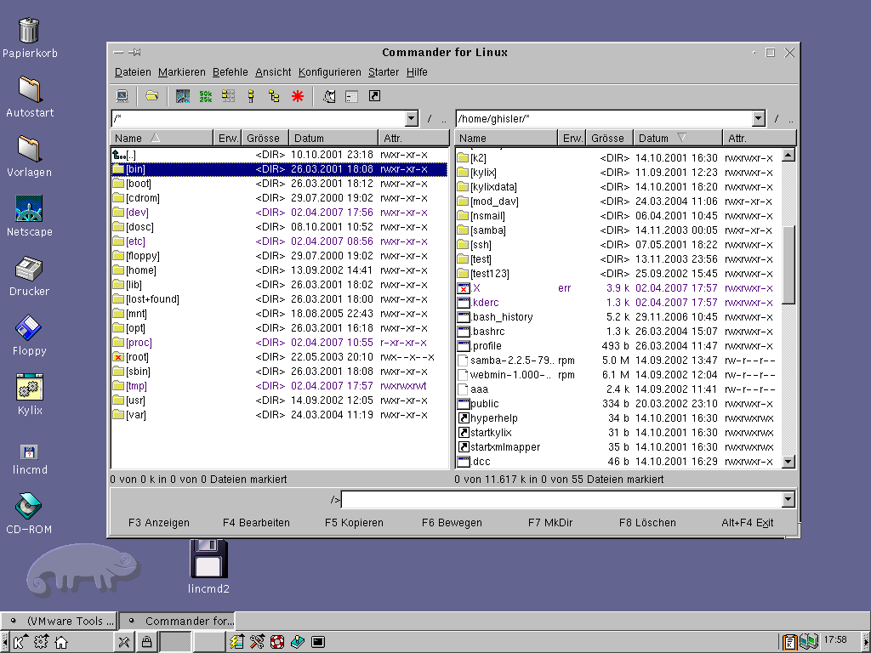
Task: Click the left panel path field
Action: 259,118
